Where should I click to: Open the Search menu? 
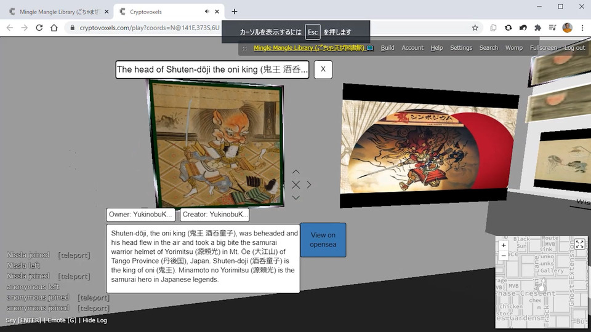pos(488,48)
